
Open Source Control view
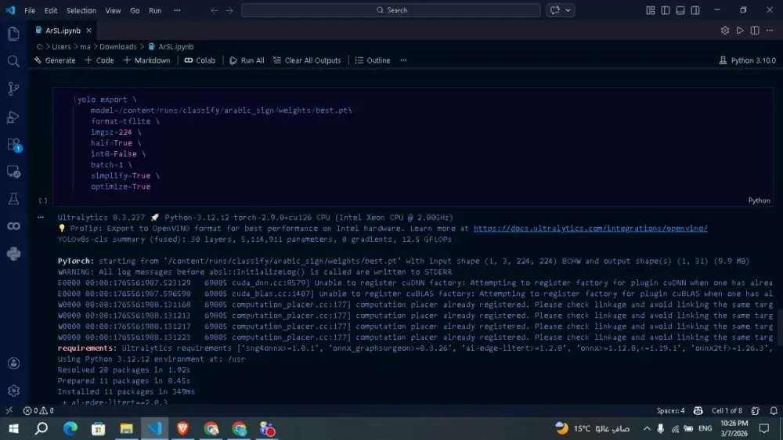point(13,89)
